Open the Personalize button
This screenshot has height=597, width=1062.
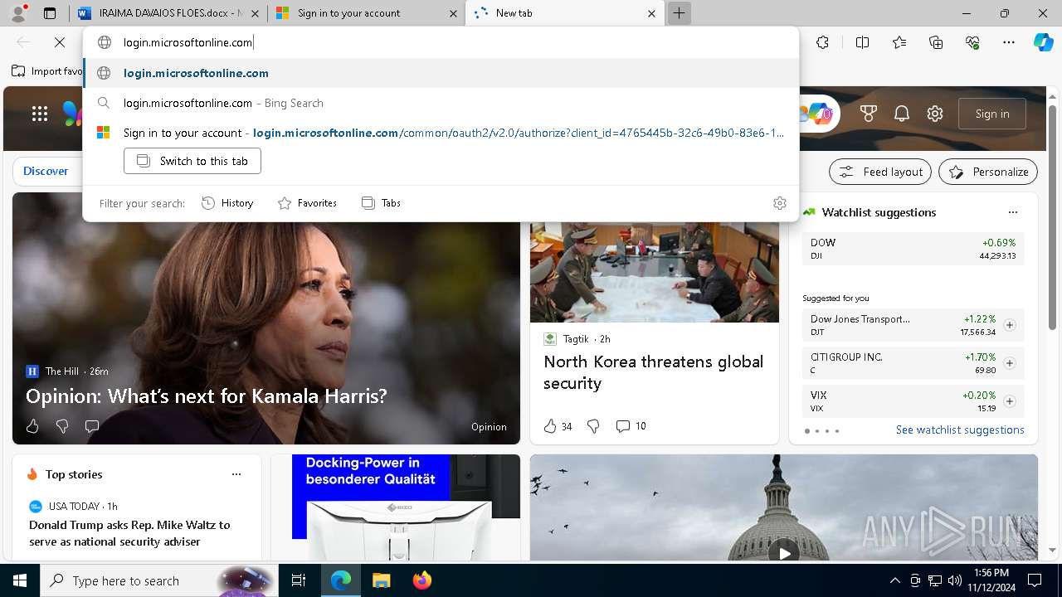988,172
